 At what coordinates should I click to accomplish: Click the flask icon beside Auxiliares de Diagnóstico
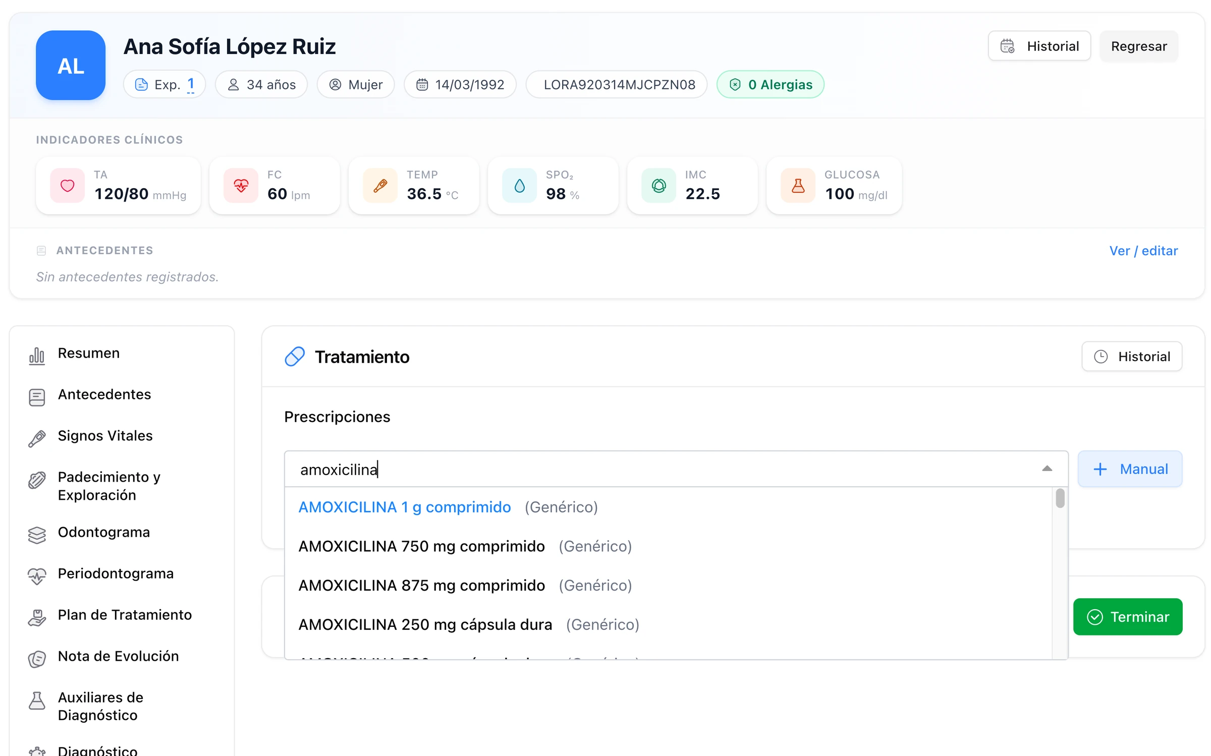click(37, 701)
